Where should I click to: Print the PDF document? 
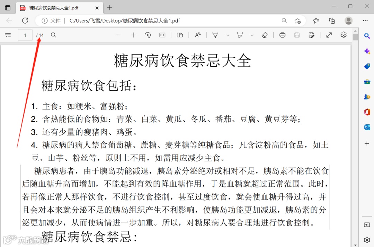[x=283, y=35]
